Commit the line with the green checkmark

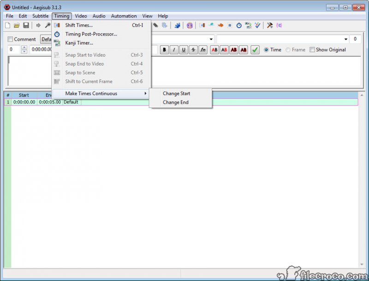tap(255, 50)
